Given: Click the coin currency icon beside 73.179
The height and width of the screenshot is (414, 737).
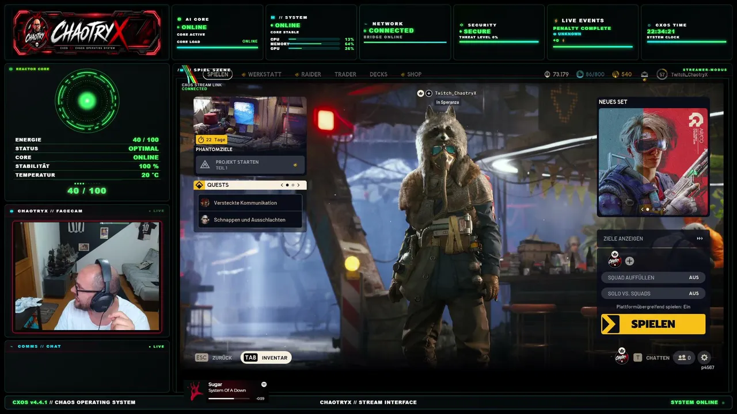Looking at the screenshot, I should point(548,74).
